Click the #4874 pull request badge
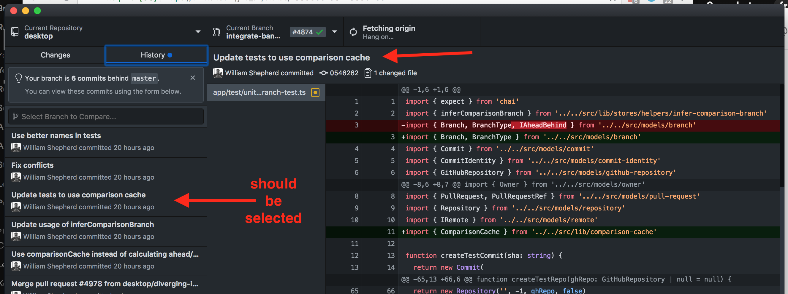The height and width of the screenshot is (294, 788). pyautogui.click(x=307, y=32)
